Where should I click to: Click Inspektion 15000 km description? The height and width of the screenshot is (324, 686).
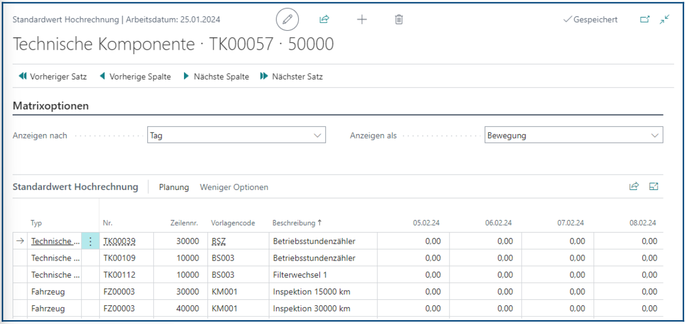[312, 292]
